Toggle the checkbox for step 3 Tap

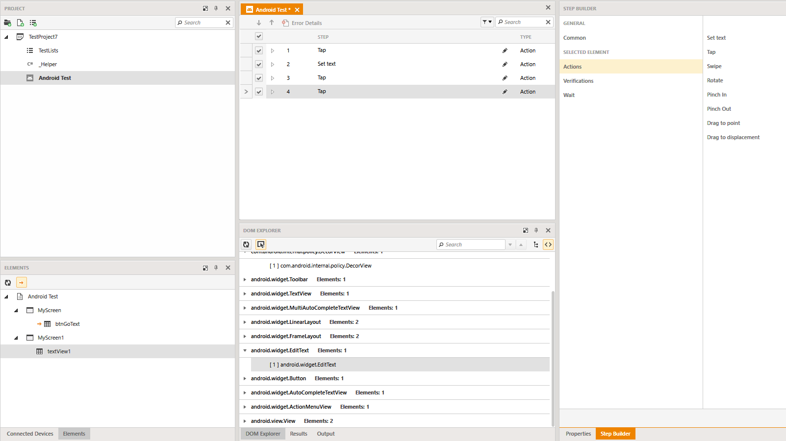259,78
